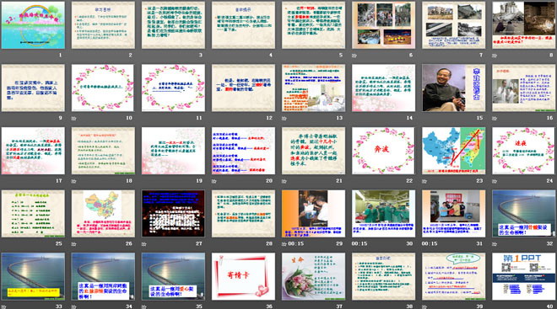Click the animation star under slide 6
Viewport: 557px width, 309px height.
[354, 56]
